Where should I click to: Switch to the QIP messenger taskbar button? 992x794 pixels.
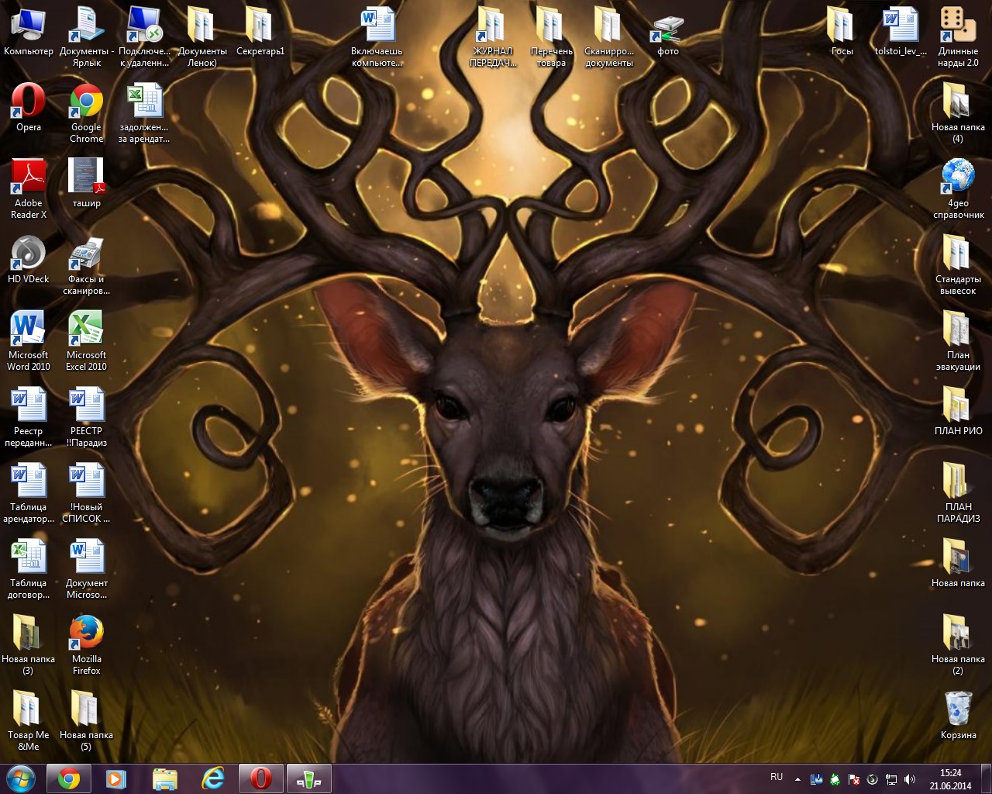tap(308, 778)
